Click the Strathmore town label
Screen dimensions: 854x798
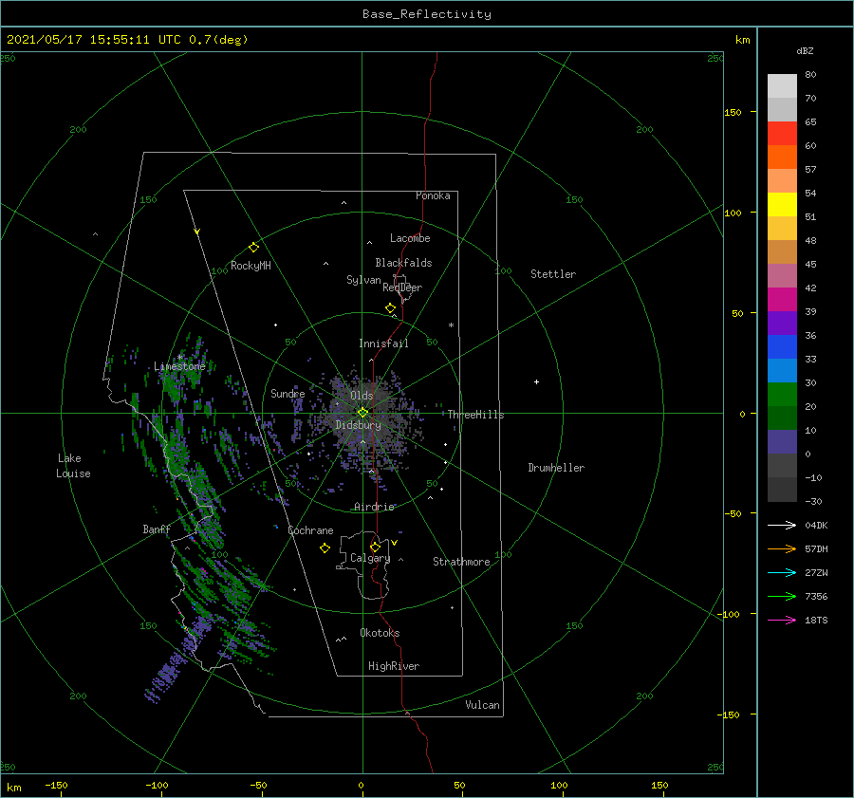(x=461, y=562)
